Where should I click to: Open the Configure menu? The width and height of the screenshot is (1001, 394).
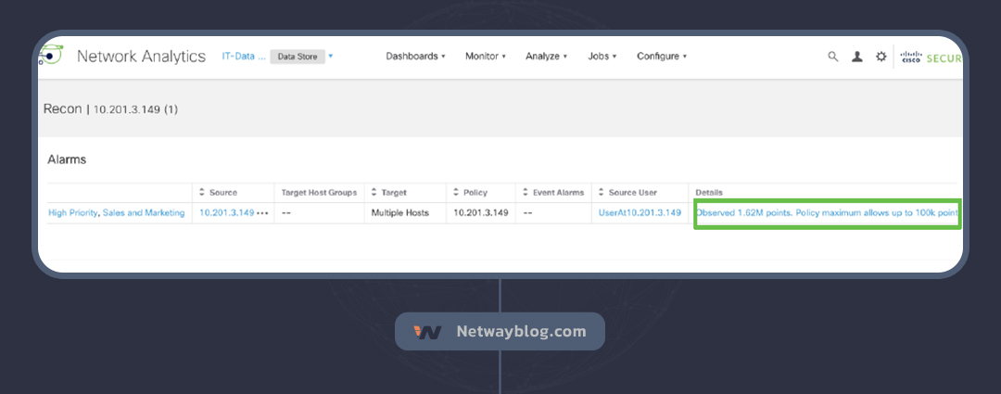(661, 57)
